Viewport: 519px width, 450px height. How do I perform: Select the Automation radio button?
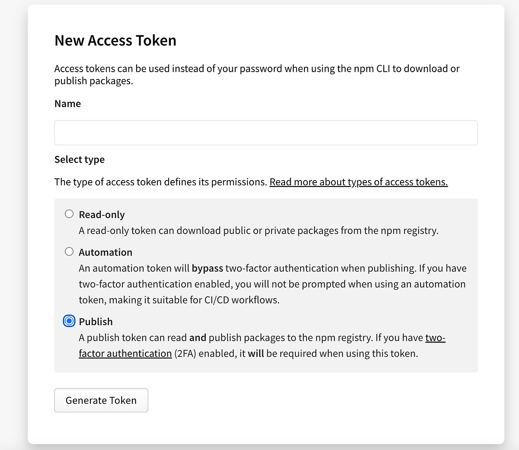tap(69, 251)
